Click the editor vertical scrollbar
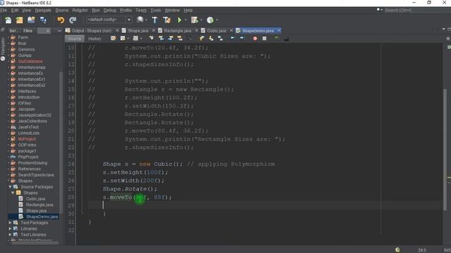Viewport: 451px width, 253px height. tap(445, 149)
